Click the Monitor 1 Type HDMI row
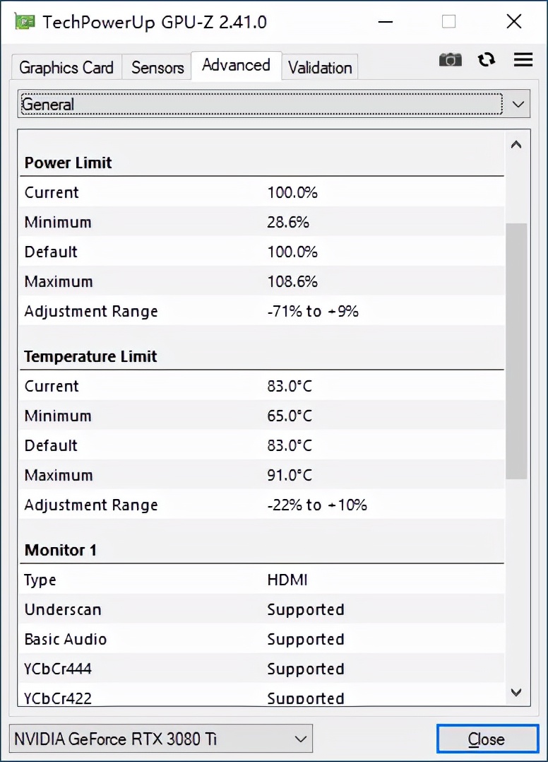The image size is (548, 762). (x=261, y=580)
